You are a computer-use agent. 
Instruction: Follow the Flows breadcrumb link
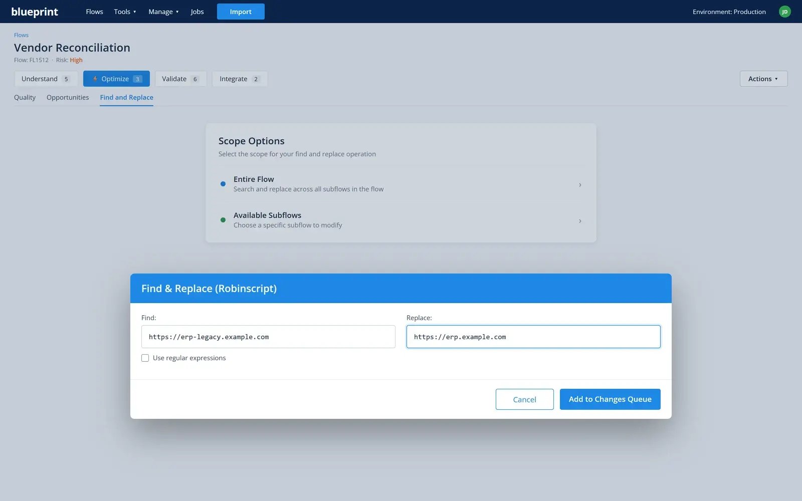click(x=21, y=35)
